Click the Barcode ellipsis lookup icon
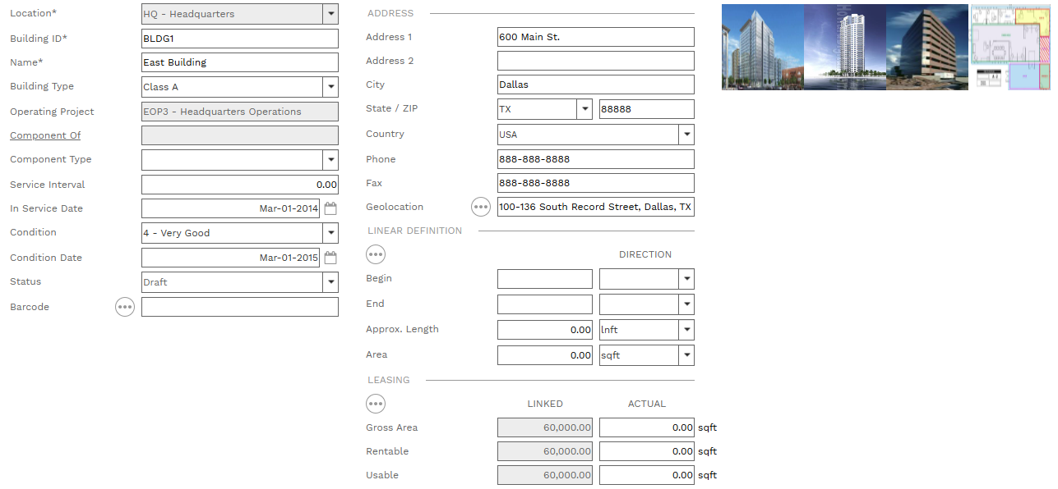Image resolution: width=1058 pixels, height=489 pixels. tap(124, 307)
